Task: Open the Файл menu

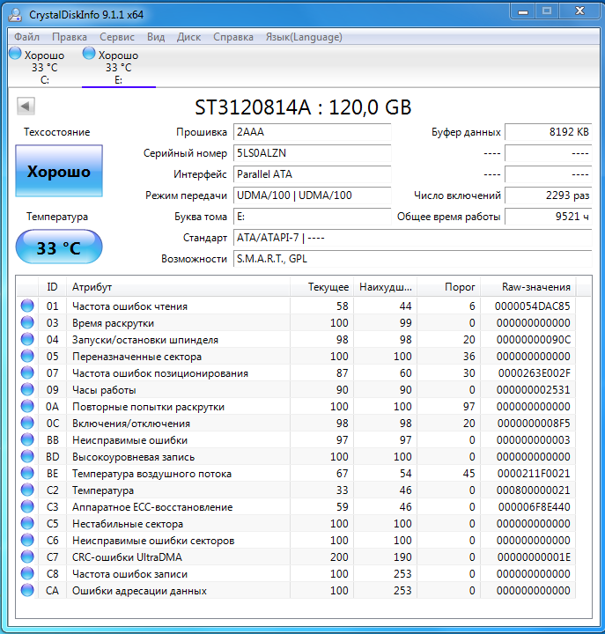Action: point(26,37)
